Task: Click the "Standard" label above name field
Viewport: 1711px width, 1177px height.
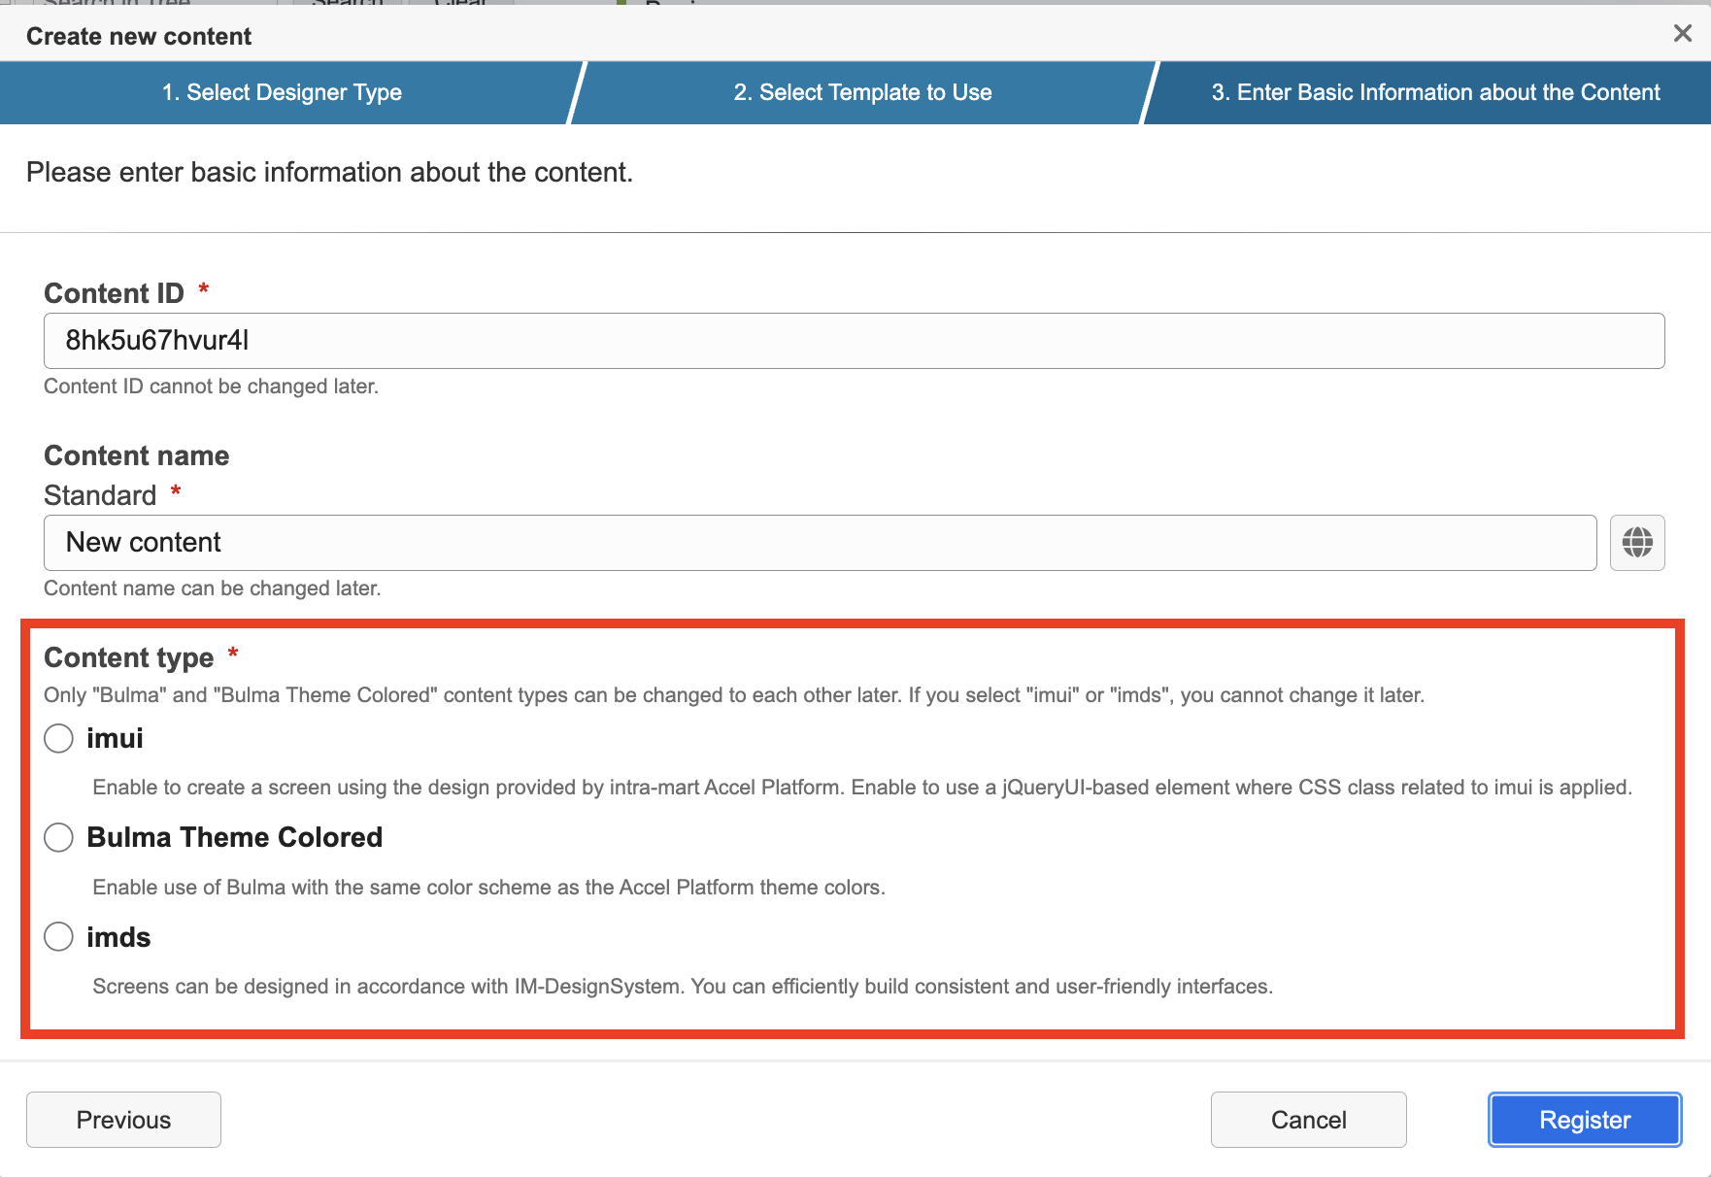Action: click(100, 496)
